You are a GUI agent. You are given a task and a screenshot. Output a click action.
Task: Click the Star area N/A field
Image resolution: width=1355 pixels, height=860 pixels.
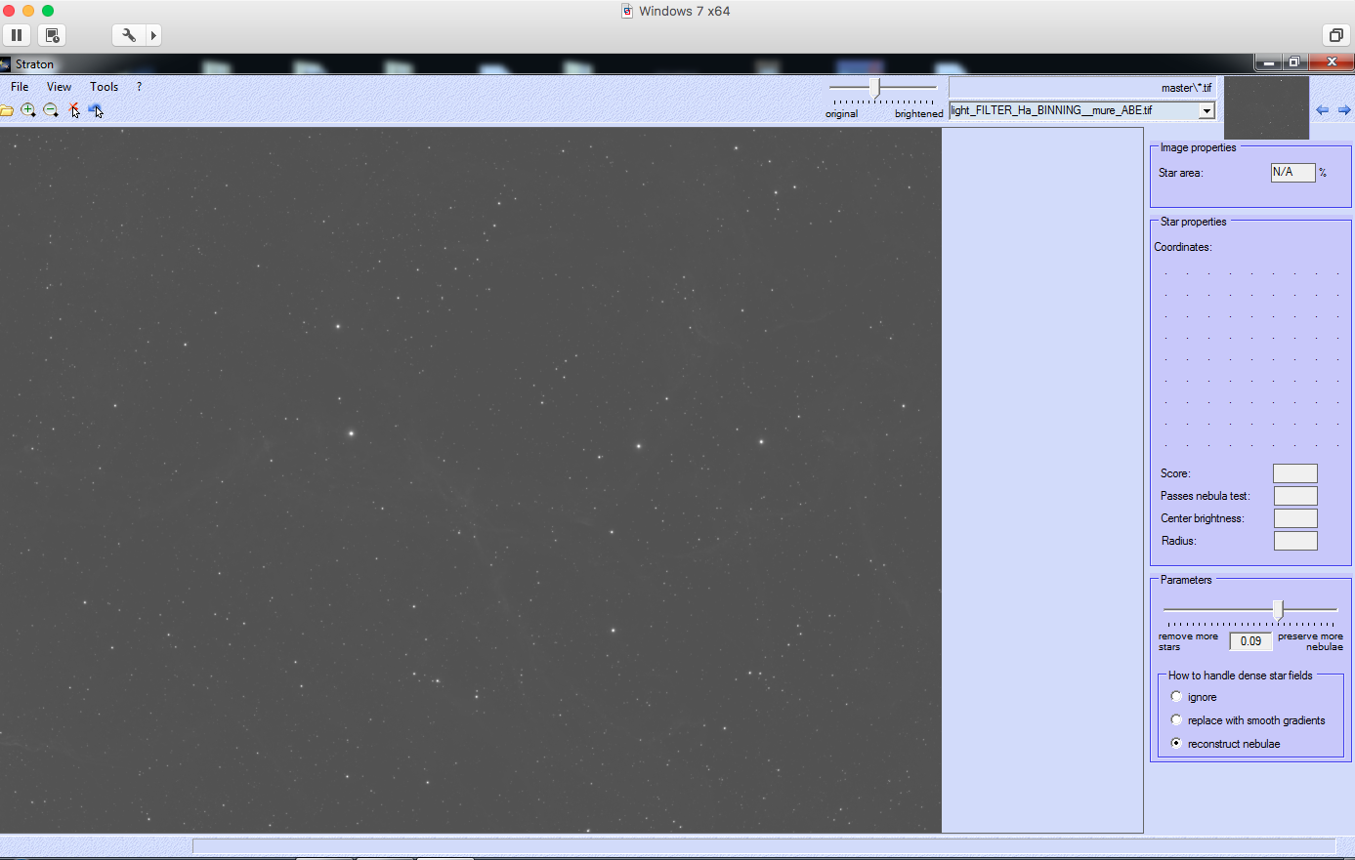1292,172
